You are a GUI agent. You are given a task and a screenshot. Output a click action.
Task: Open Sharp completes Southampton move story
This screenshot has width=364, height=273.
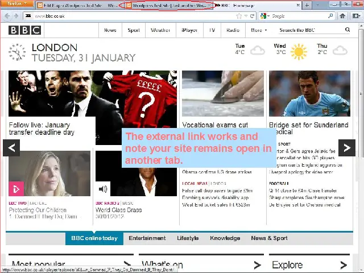(307, 197)
